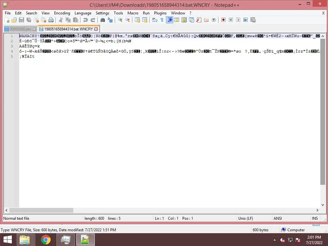Start macro recording with red dot
The height and width of the screenshot is (246, 328).
coord(223,20)
